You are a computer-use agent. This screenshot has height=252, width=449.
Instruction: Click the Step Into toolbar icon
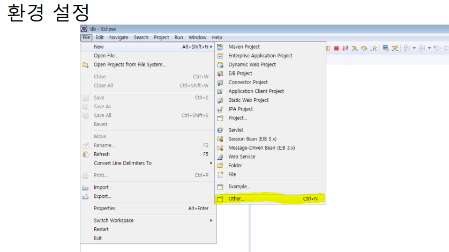(x=355, y=48)
